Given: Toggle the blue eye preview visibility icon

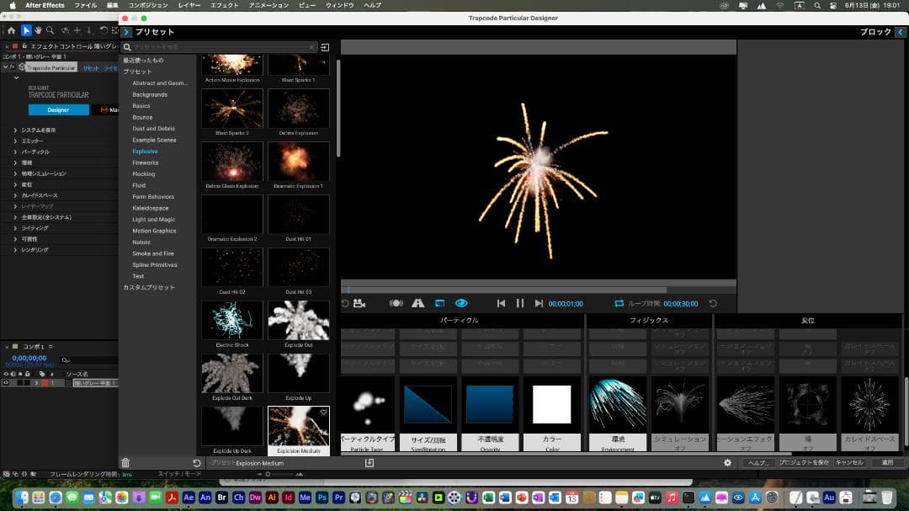Looking at the screenshot, I should 461,303.
